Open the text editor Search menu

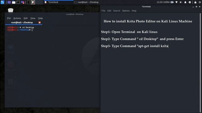[x=116, y=11]
